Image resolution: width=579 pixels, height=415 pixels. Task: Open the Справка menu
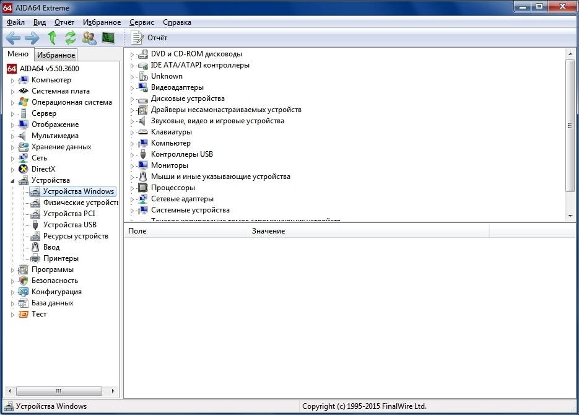[177, 22]
